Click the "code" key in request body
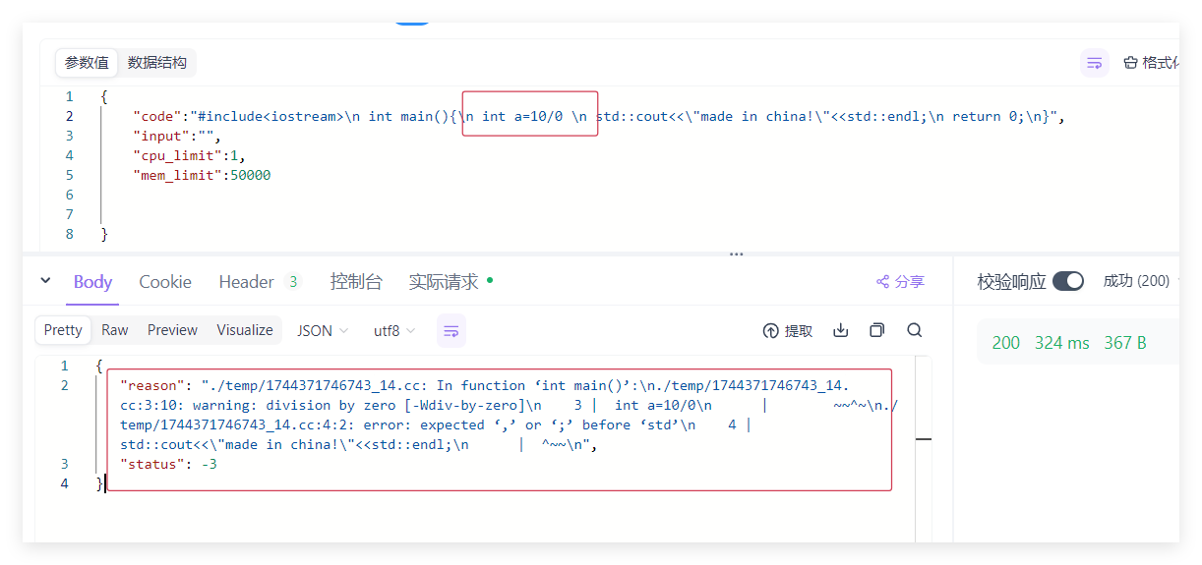This screenshot has width=1202, height=565. 157,116
